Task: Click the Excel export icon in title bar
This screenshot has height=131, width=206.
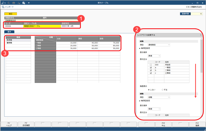Action: (x=24, y=3)
